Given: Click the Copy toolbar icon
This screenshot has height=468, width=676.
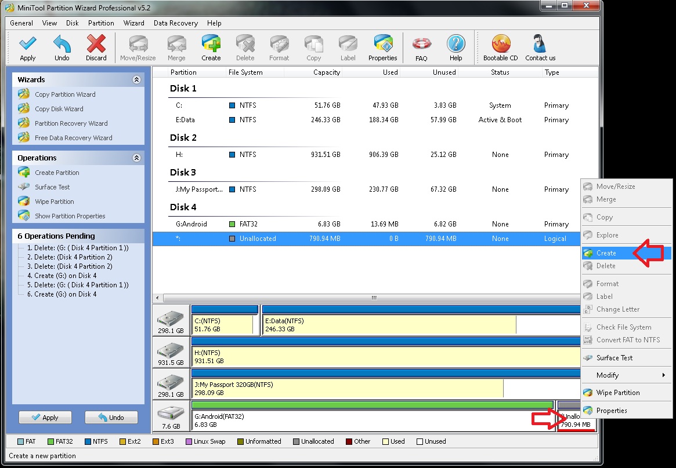Looking at the screenshot, I should point(313,44).
